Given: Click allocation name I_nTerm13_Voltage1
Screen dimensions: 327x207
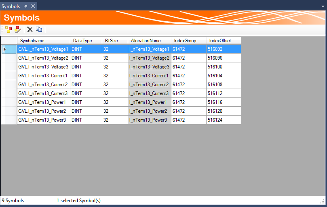Looking at the screenshot, I should coord(150,49).
